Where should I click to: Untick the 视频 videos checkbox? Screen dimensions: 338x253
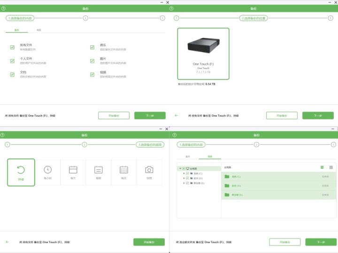92,74
